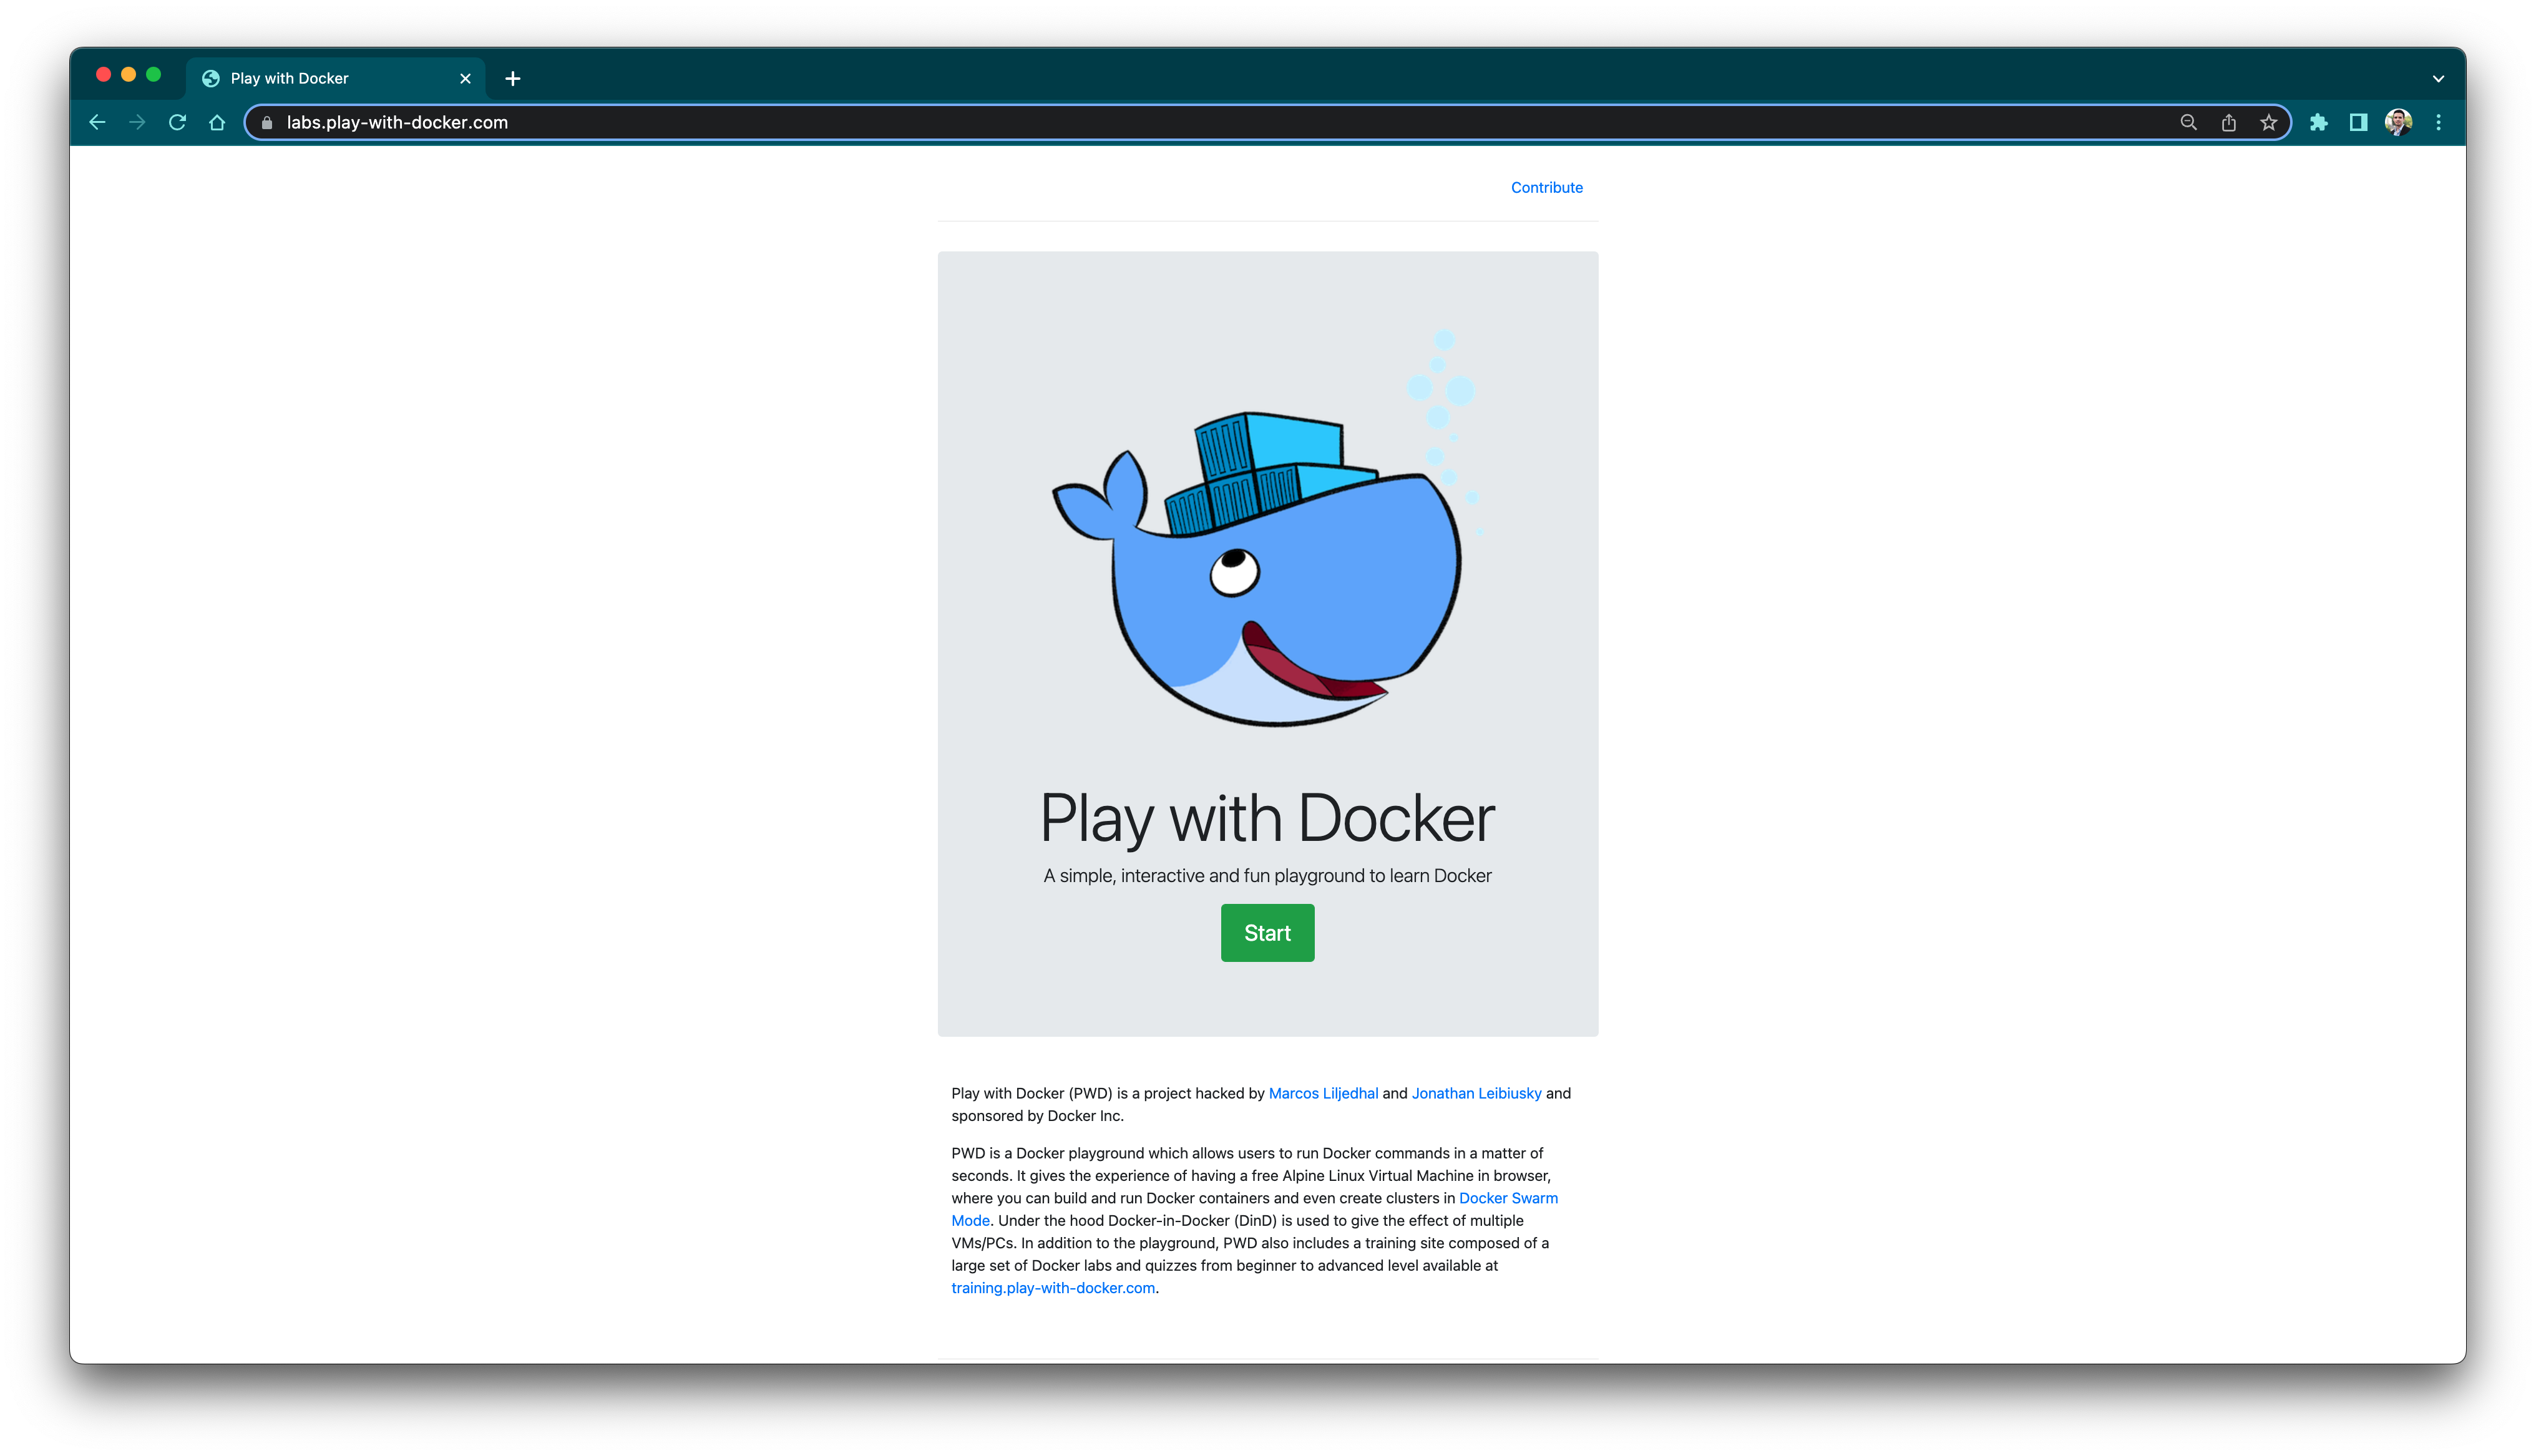Toggle the browser side panel

point(2358,122)
